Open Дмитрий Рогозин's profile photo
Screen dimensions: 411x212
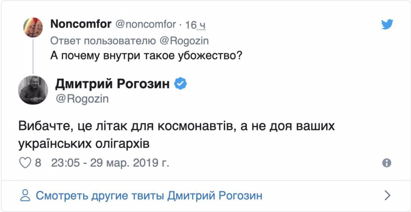(33, 90)
